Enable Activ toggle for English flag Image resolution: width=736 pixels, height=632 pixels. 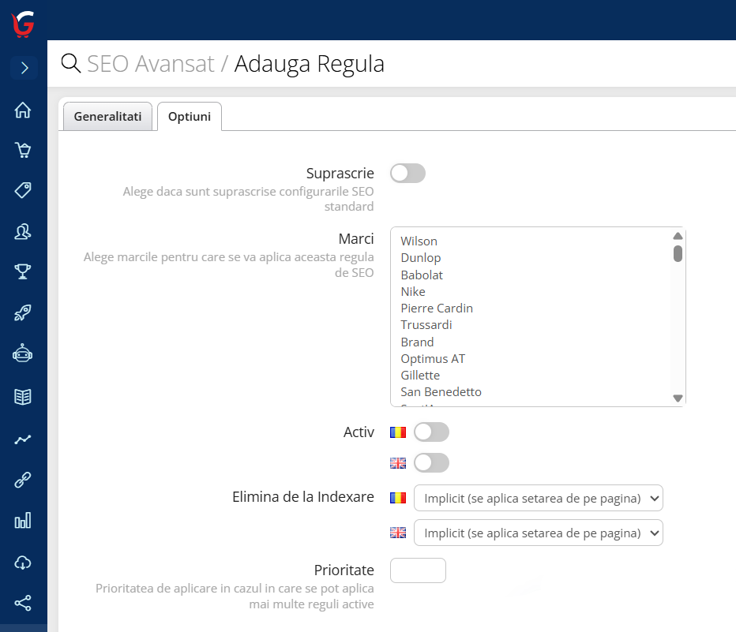click(x=431, y=463)
